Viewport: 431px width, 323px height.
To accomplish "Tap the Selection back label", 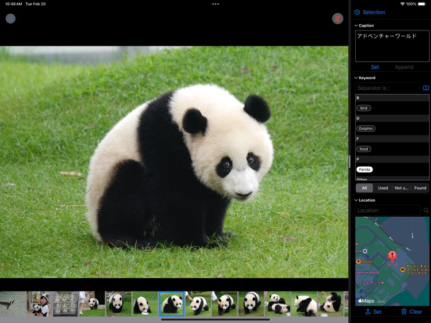I will point(374,12).
